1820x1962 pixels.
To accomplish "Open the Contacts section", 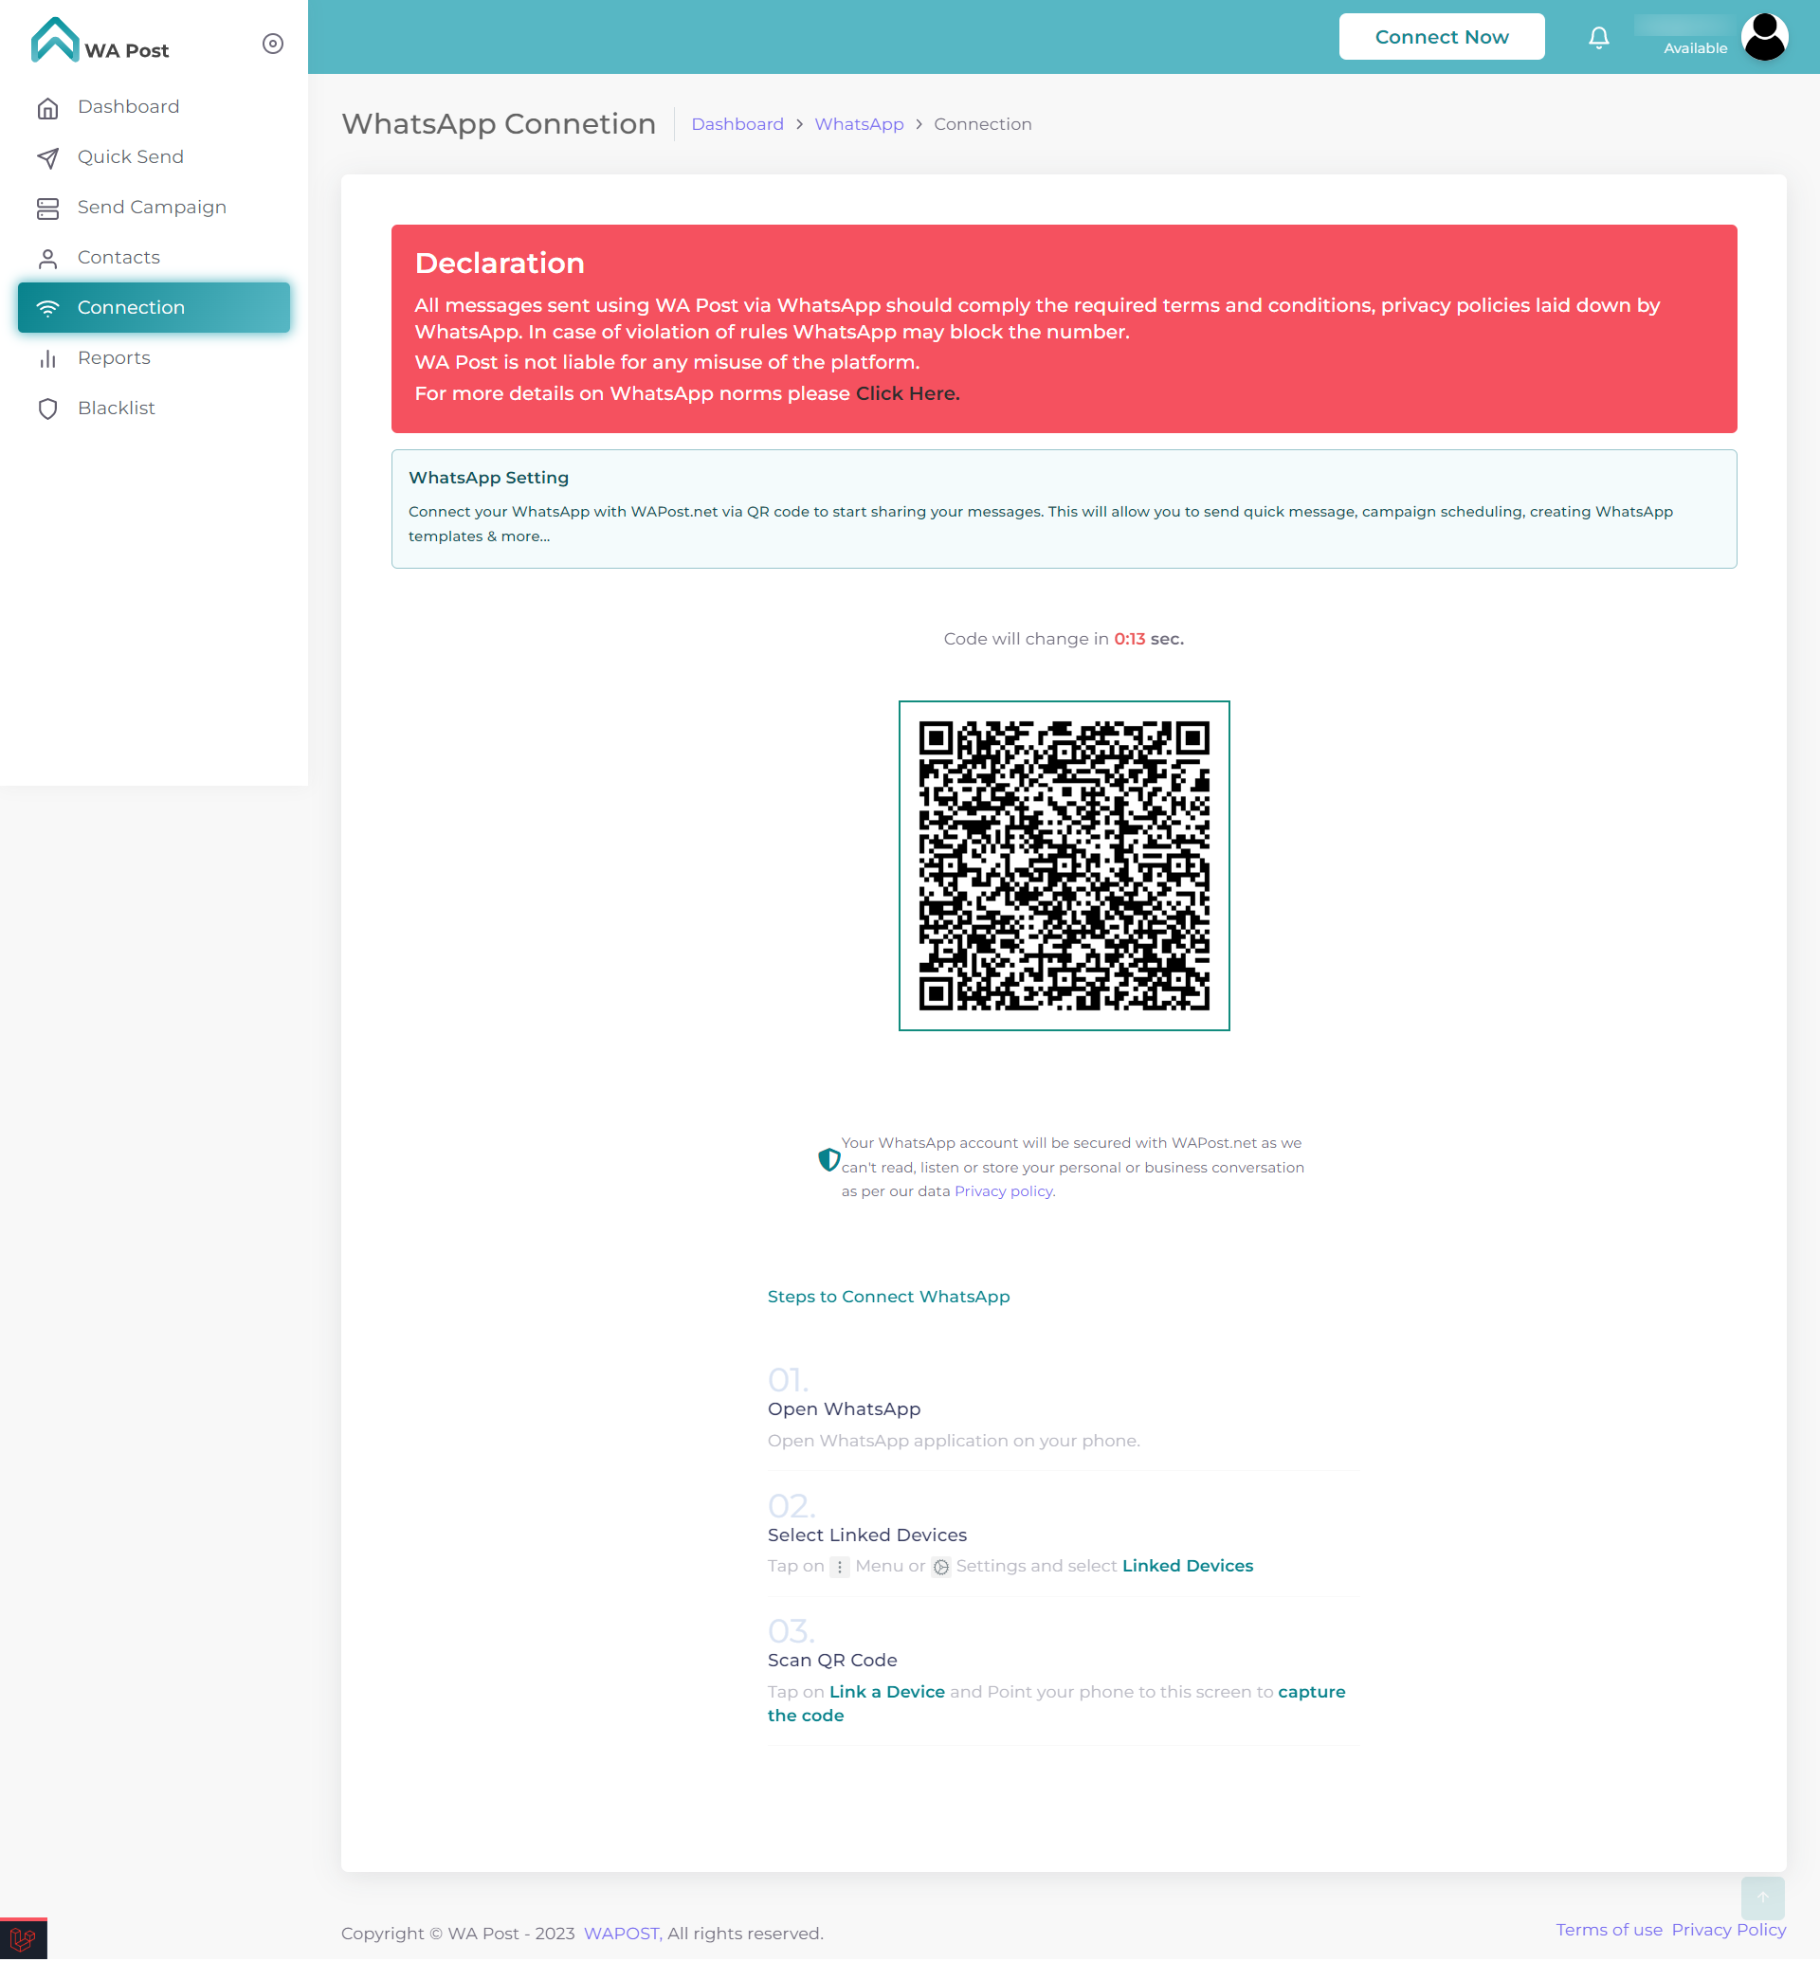I will coord(118,257).
